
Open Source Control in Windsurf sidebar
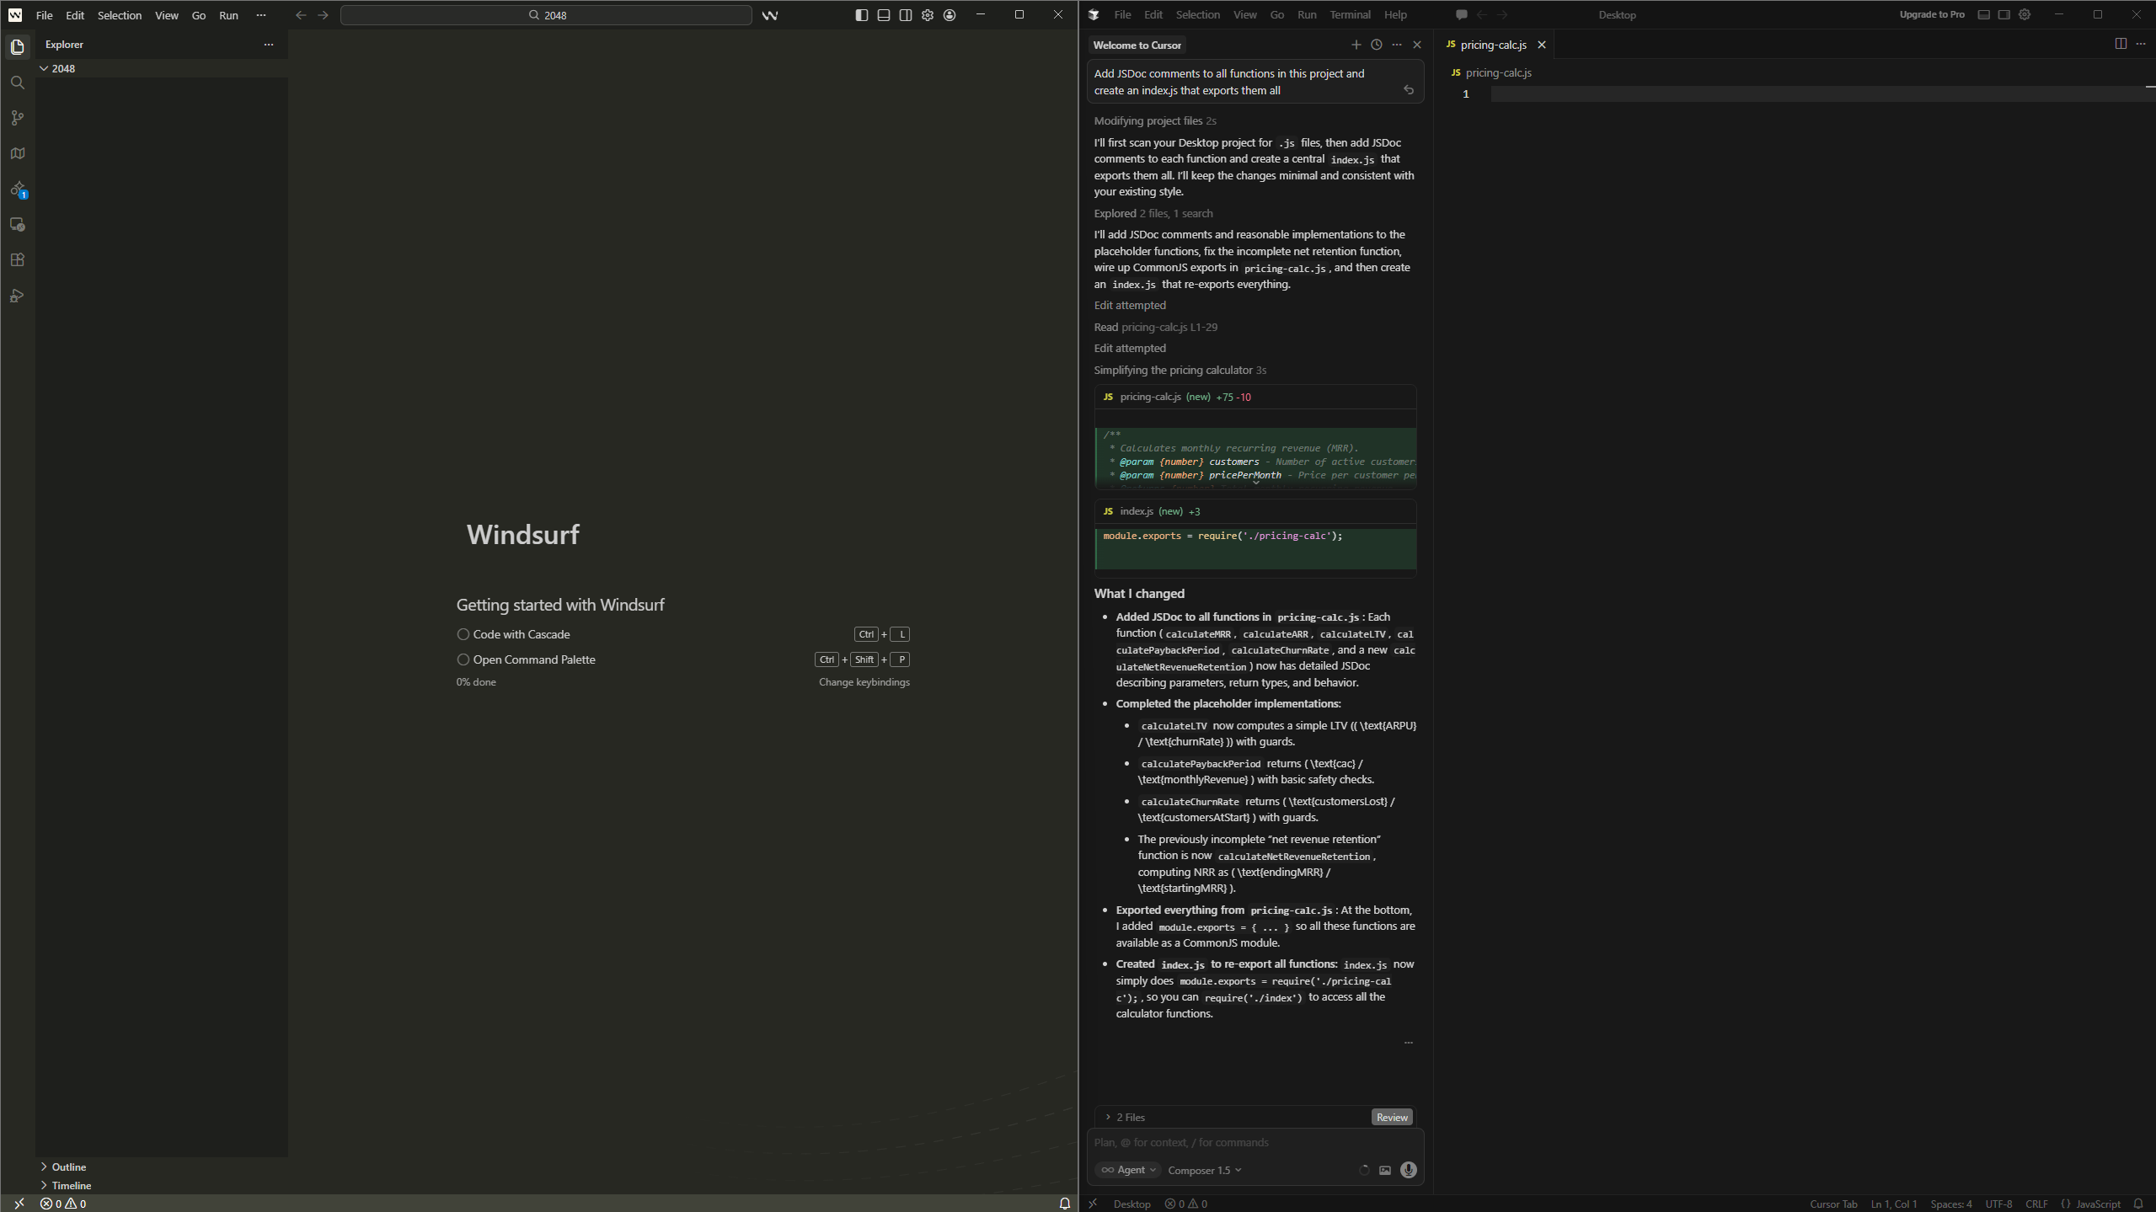(x=17, y=118)
